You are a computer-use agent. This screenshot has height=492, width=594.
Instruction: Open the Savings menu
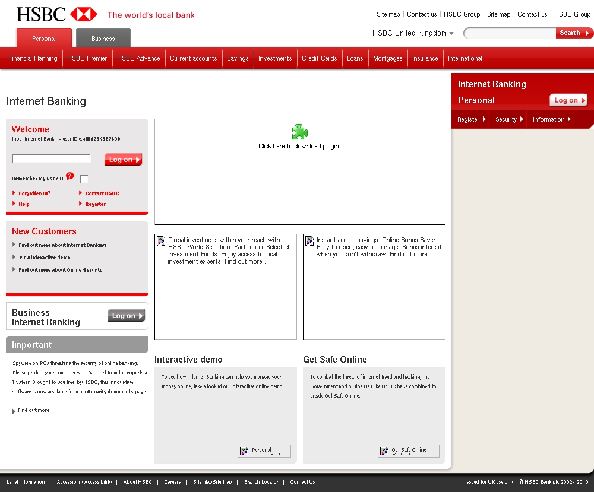tap(238, 58)
